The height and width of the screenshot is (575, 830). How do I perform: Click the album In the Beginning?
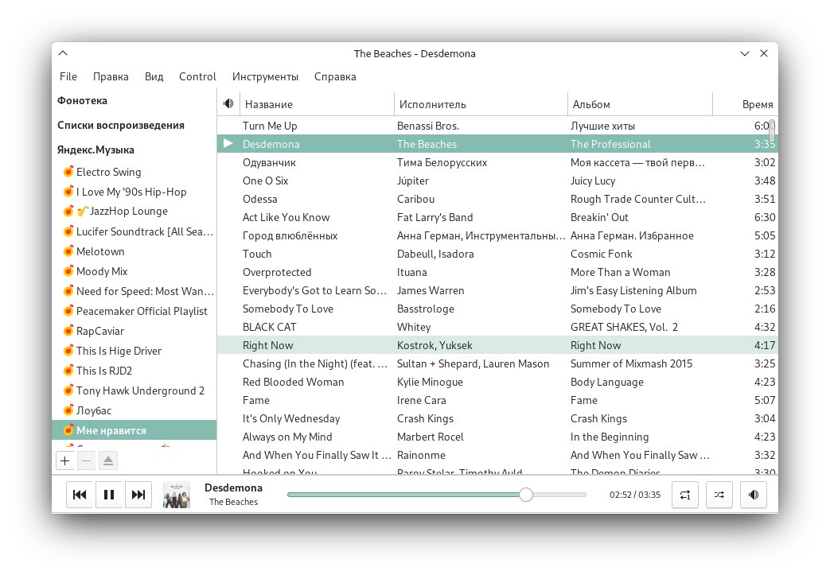coord(610,437)
